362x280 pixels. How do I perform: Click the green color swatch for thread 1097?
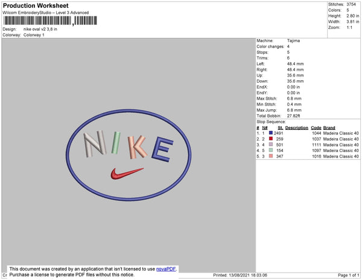[271, 150]
